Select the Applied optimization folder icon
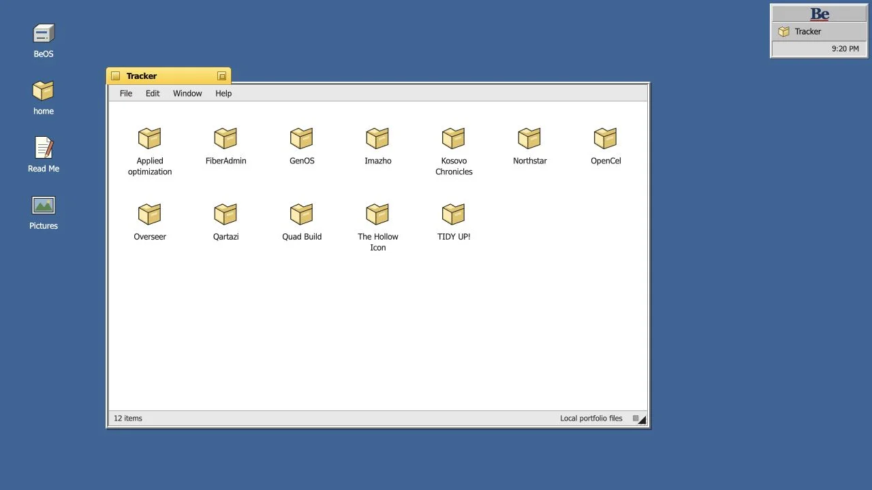The width and height of the screenshot is (872, 490). tap(149, 138)
